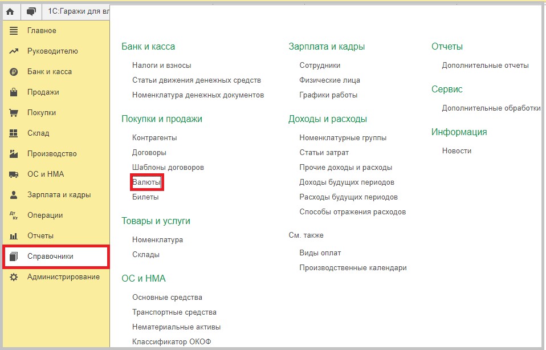Open the Склады directory
546x350 pixels.
click(x=146, y=255)
